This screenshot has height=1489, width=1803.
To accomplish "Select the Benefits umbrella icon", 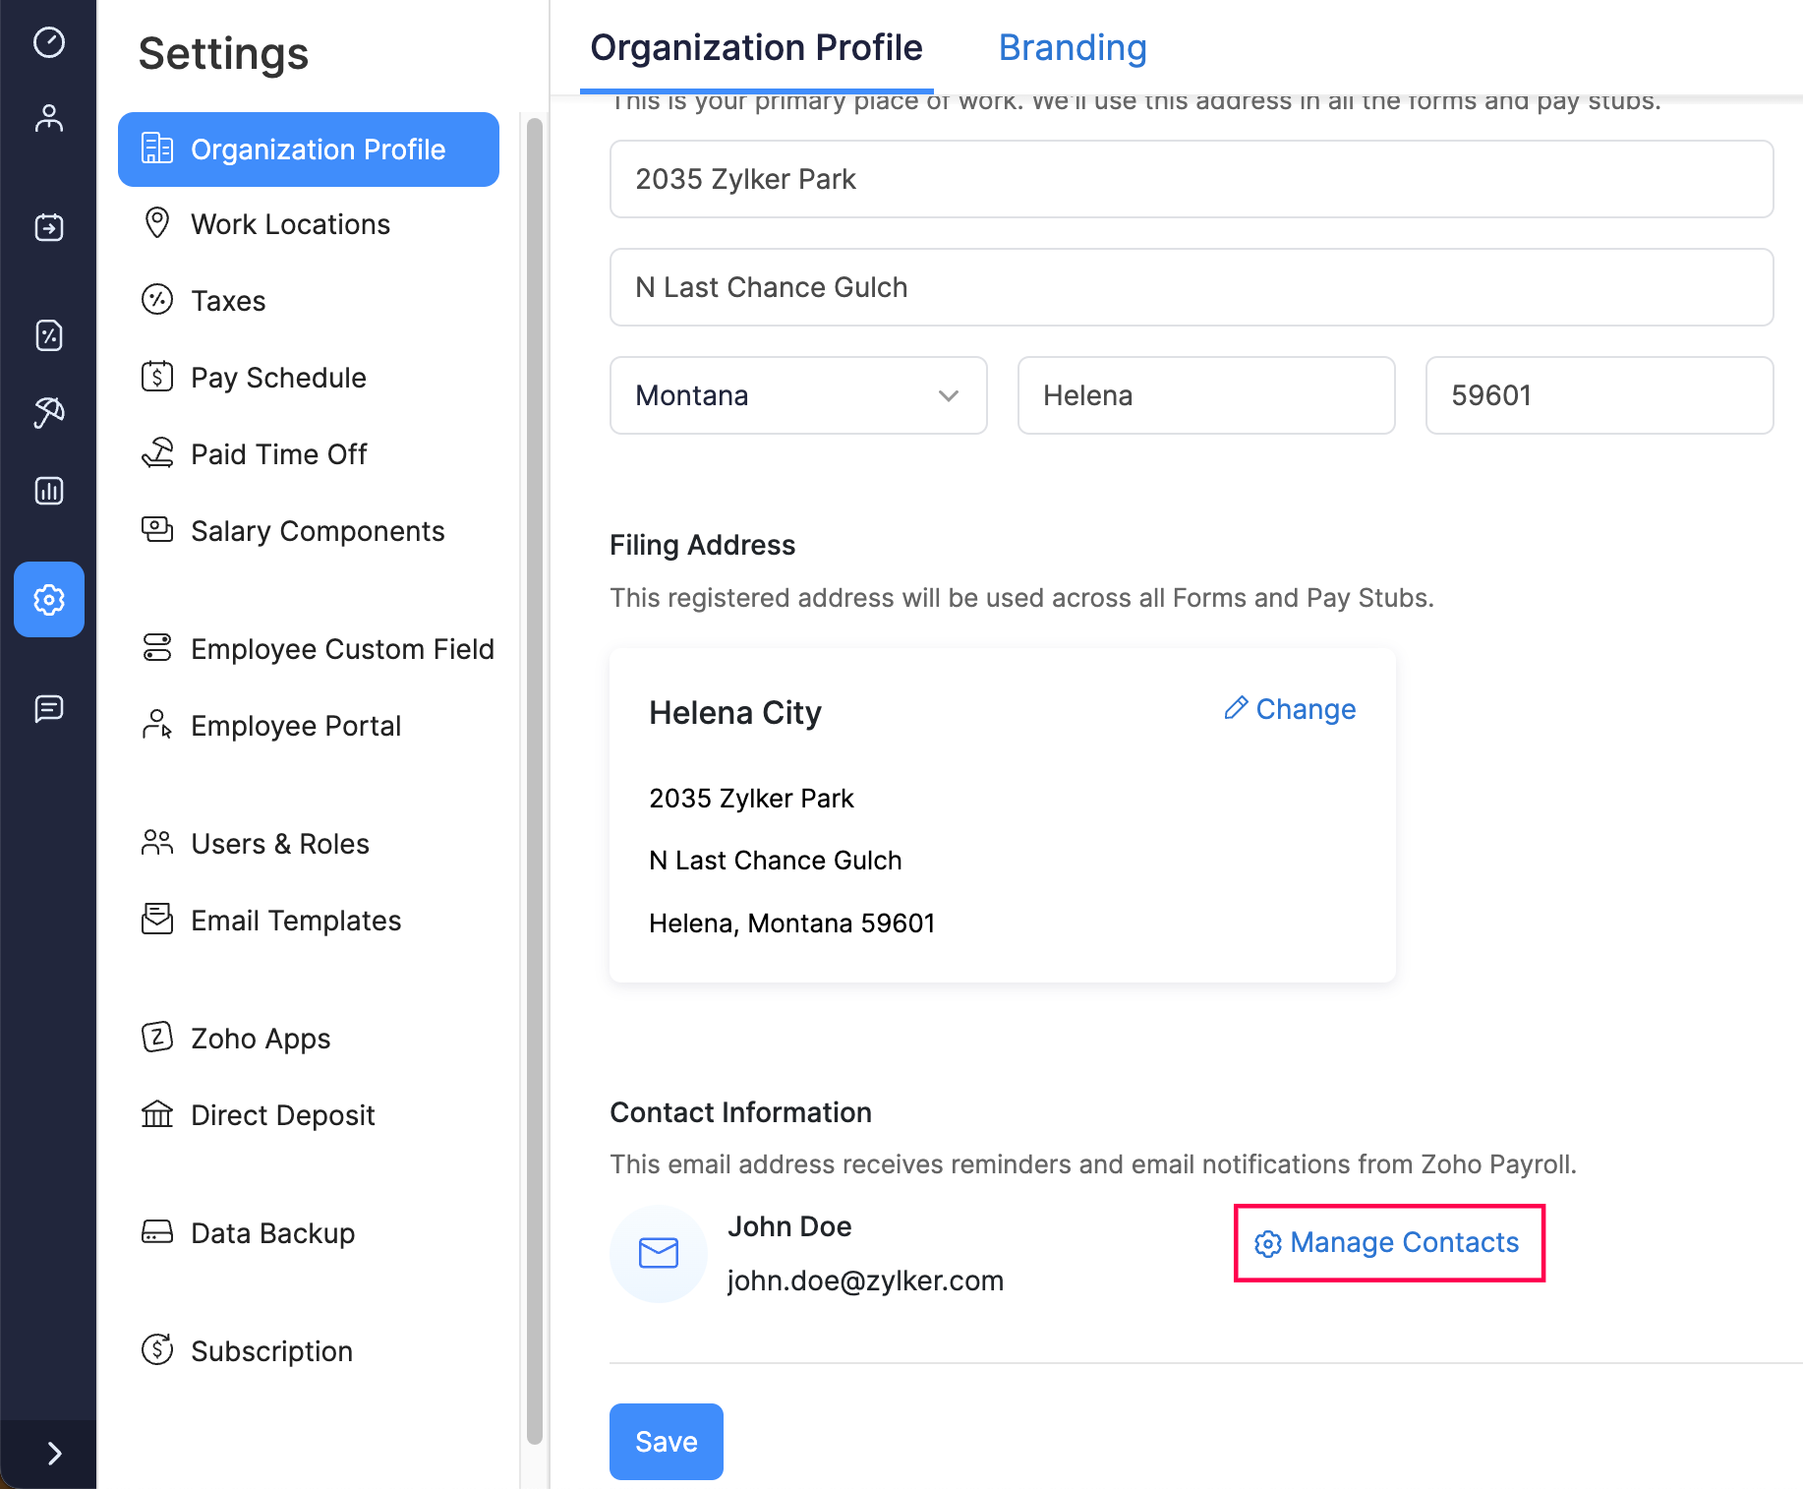I will [49, 413].
